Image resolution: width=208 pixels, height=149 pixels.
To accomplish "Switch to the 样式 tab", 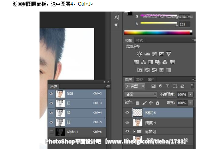I will (139, 40).
